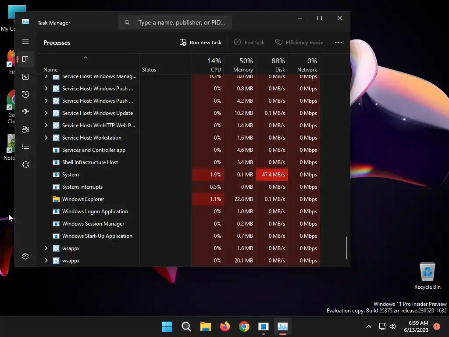Image resolution: width=449 pixels, height=337 pixels.
Task: Click Run new task
Action: [x=200, y=43]
